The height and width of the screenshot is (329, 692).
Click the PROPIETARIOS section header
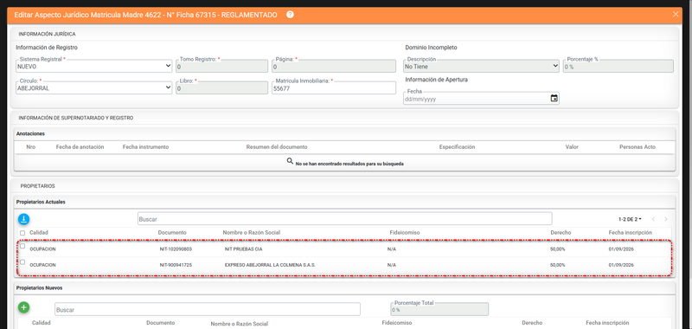point(37,186)
